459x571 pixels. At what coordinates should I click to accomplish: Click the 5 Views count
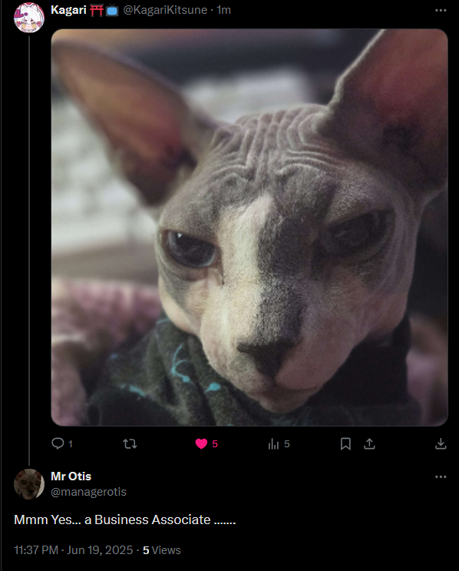tap(161, 550)
